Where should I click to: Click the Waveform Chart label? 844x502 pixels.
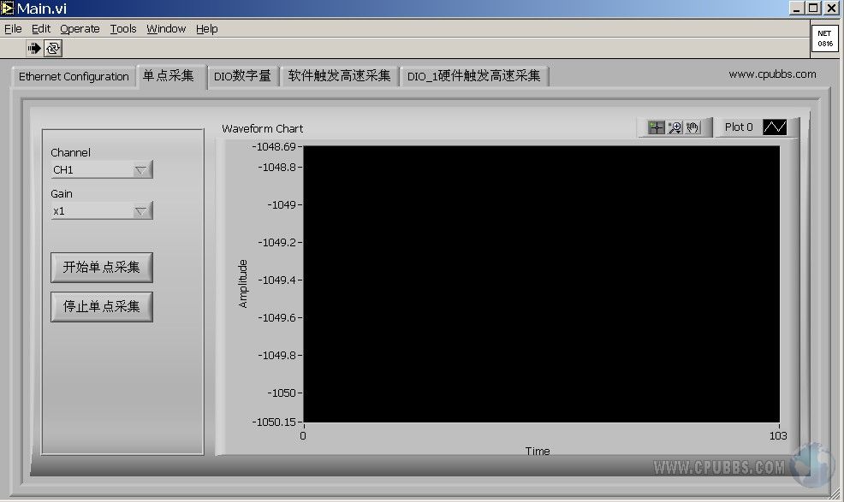(262, 128)
